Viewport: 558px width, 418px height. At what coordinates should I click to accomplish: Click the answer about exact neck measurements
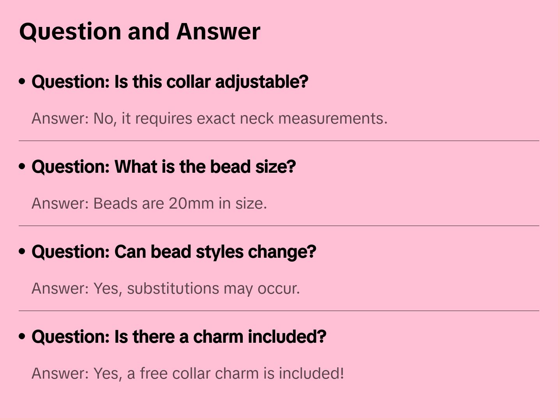click(210, 119)
